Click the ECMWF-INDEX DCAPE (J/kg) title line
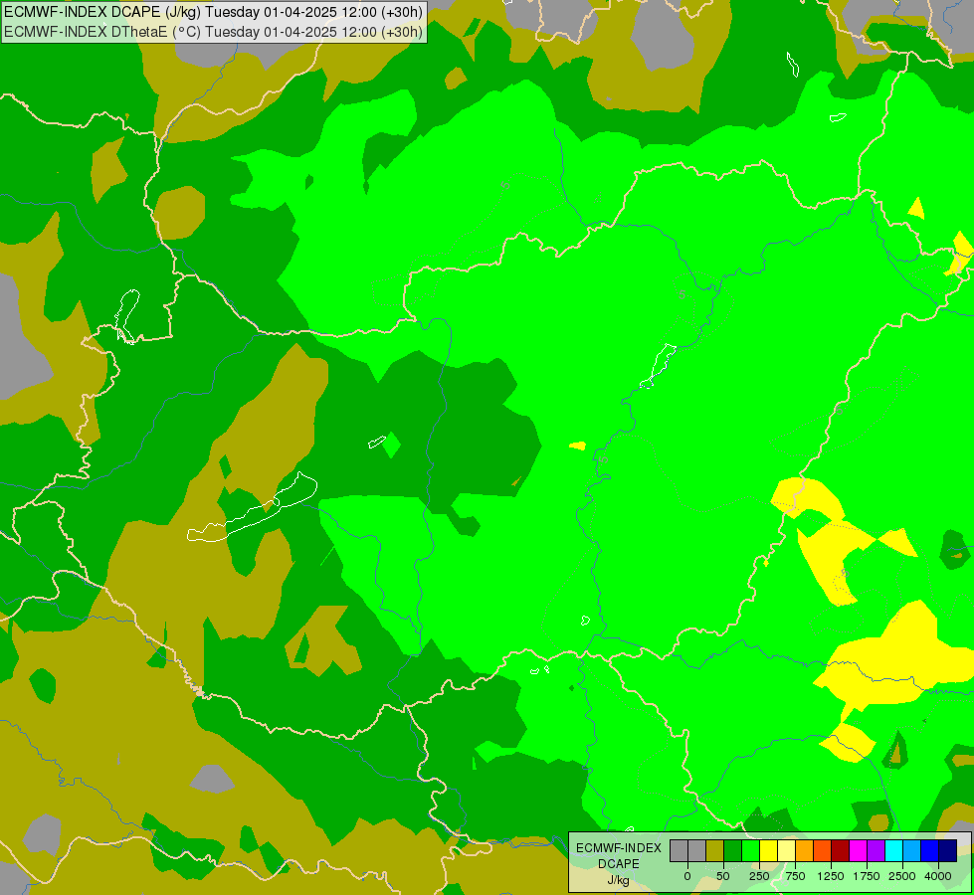 pos(213,12)
